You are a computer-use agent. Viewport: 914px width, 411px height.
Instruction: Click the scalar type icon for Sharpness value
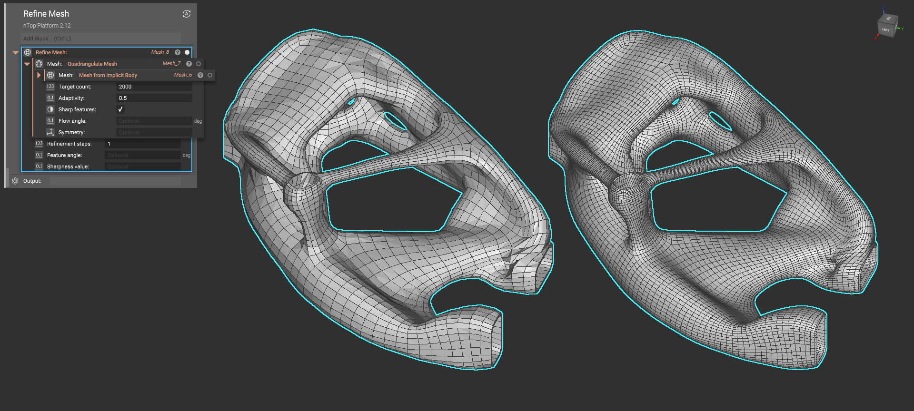click(x=39, y=166)
